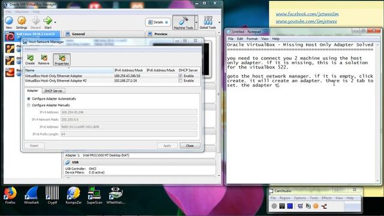Select VirtualBox Host-Only Ethernet Adapter #2 row
Screen dimensions: 384x216
point(112,80)
